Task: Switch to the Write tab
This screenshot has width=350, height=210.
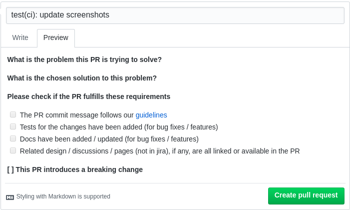Action: pyautogui.click(x=20, y=37)
